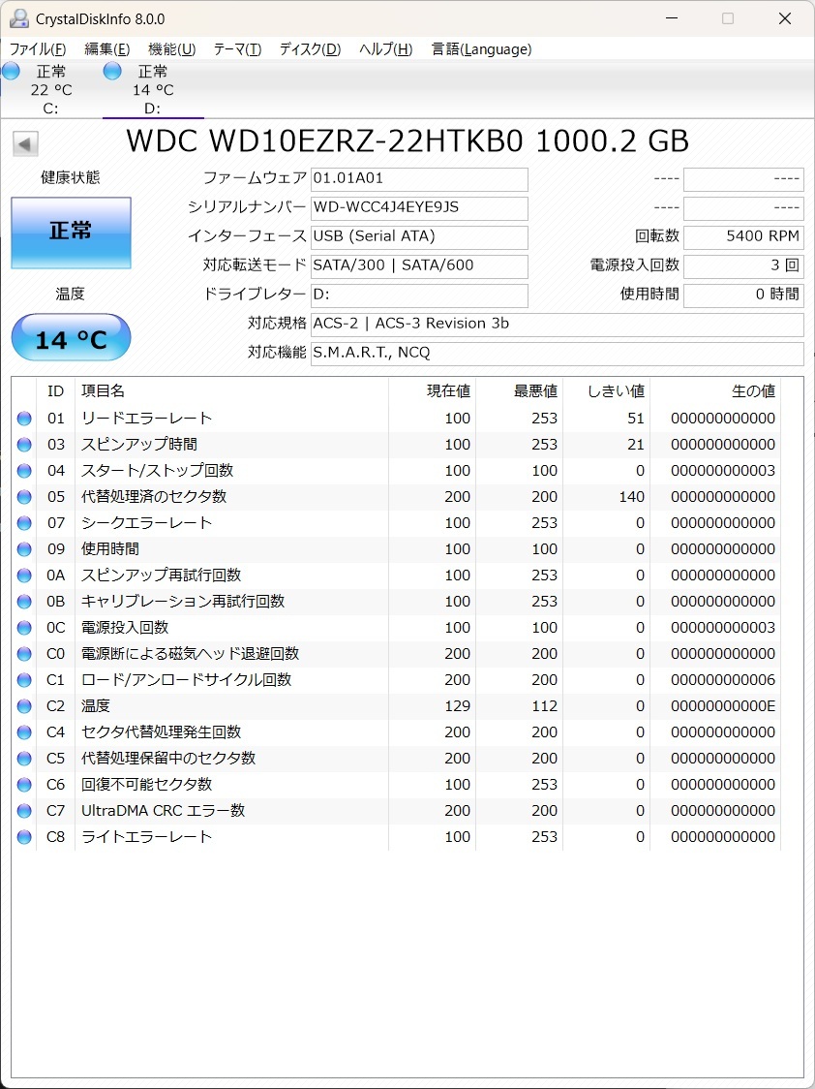The width and height of the screenshot is (815, 1089).
Task: Click the status orb of row 0B
Action: (x=24, y=602)
